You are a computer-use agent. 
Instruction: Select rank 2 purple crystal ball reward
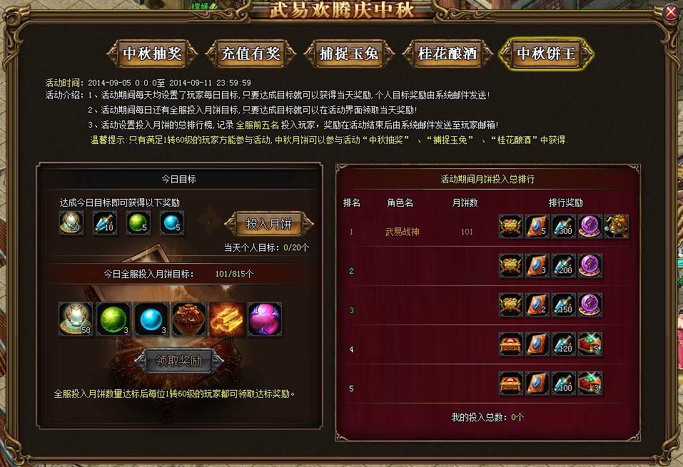click(x=590, y=265)
